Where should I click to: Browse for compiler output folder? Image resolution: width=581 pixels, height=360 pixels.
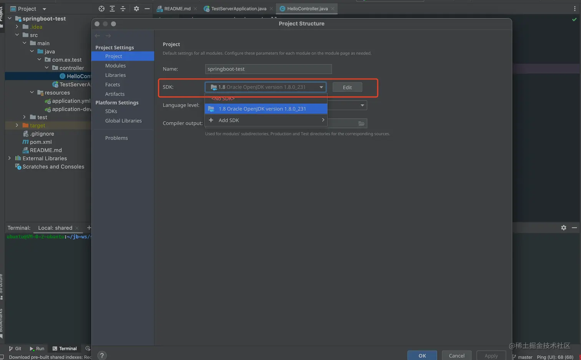[x=361, y=123]
